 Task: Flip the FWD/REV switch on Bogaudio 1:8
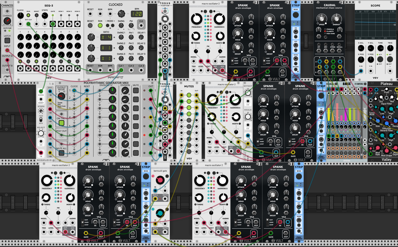click(x=41, y=119)
